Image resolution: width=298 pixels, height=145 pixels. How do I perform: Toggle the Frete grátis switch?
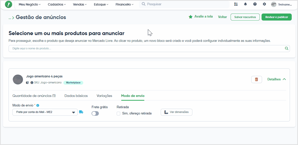coord(95,113)
